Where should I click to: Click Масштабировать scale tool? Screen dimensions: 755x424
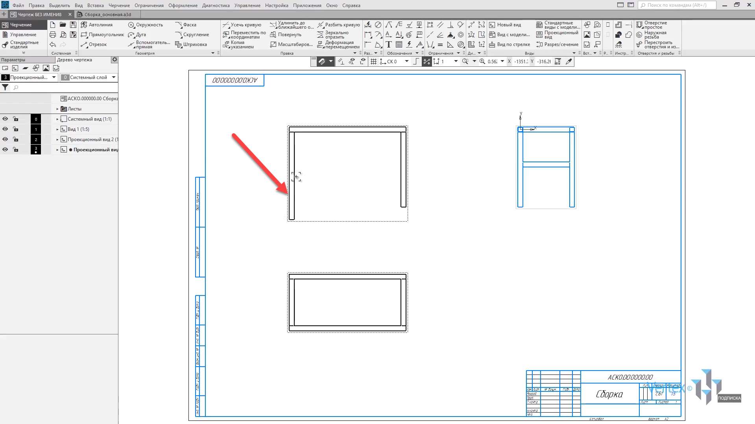coord(291,44)
